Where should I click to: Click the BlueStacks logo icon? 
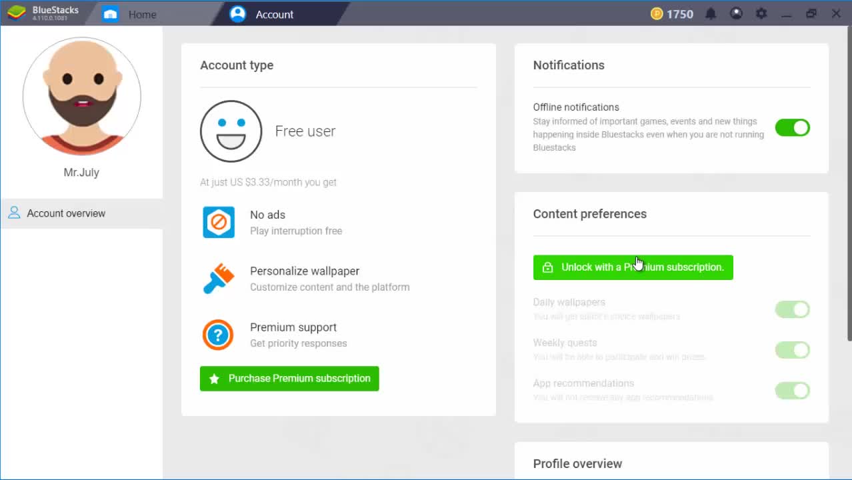17,13
